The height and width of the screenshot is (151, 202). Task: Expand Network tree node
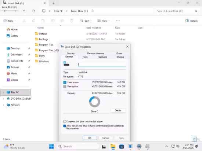point(3,105)
